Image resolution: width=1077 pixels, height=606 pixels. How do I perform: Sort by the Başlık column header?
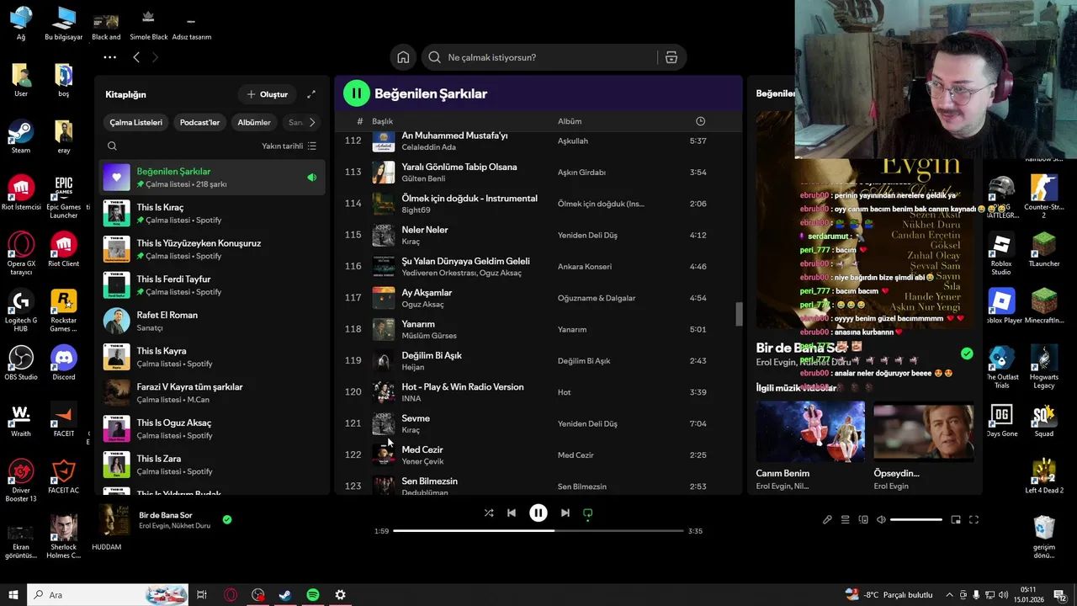pos(383,121)
